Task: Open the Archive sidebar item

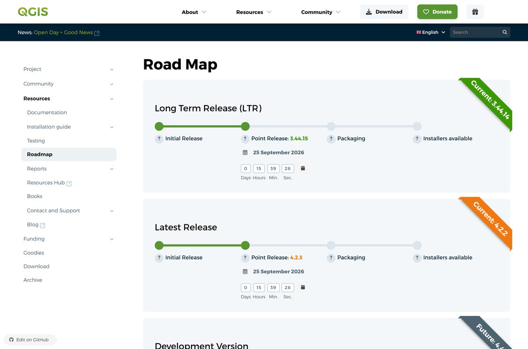Action: click(33, 280)
